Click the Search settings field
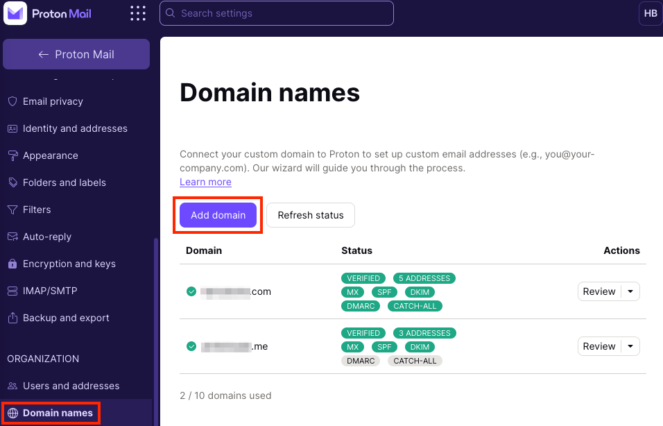Viewport: 663px width, 426px height. [x=277, y=13]
